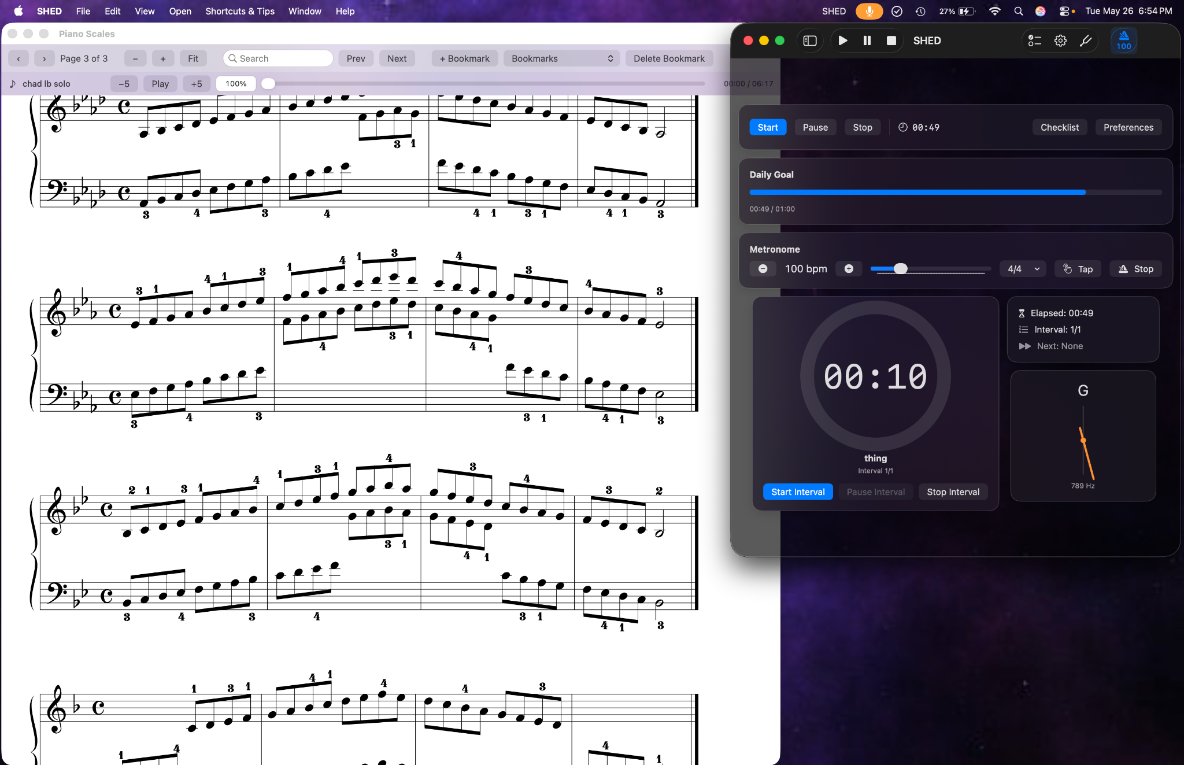The image size is (1184, 765).
Task: Click the audio playback position slider
Action: click(x=483, y=84)
